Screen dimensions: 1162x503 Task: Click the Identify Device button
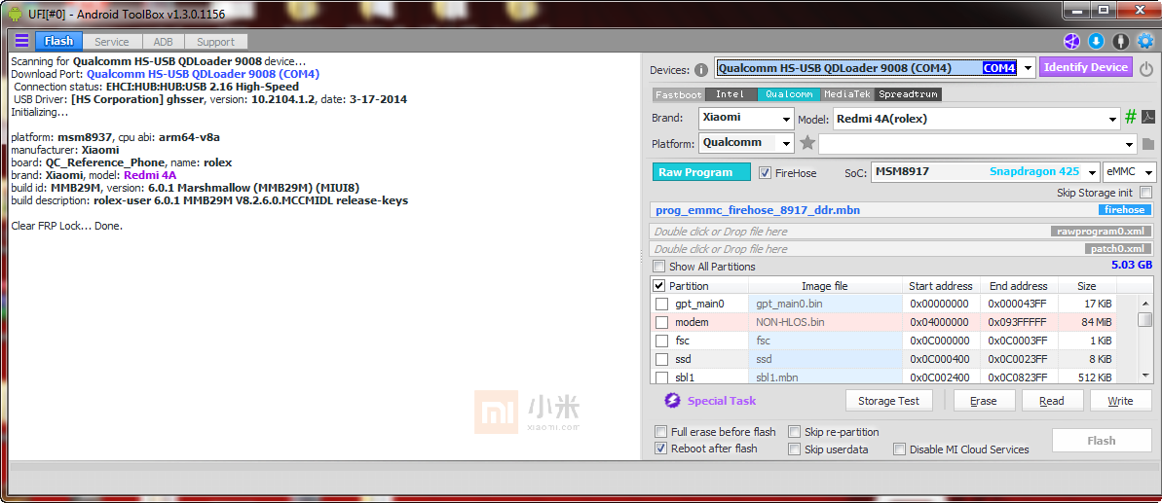1086,67
